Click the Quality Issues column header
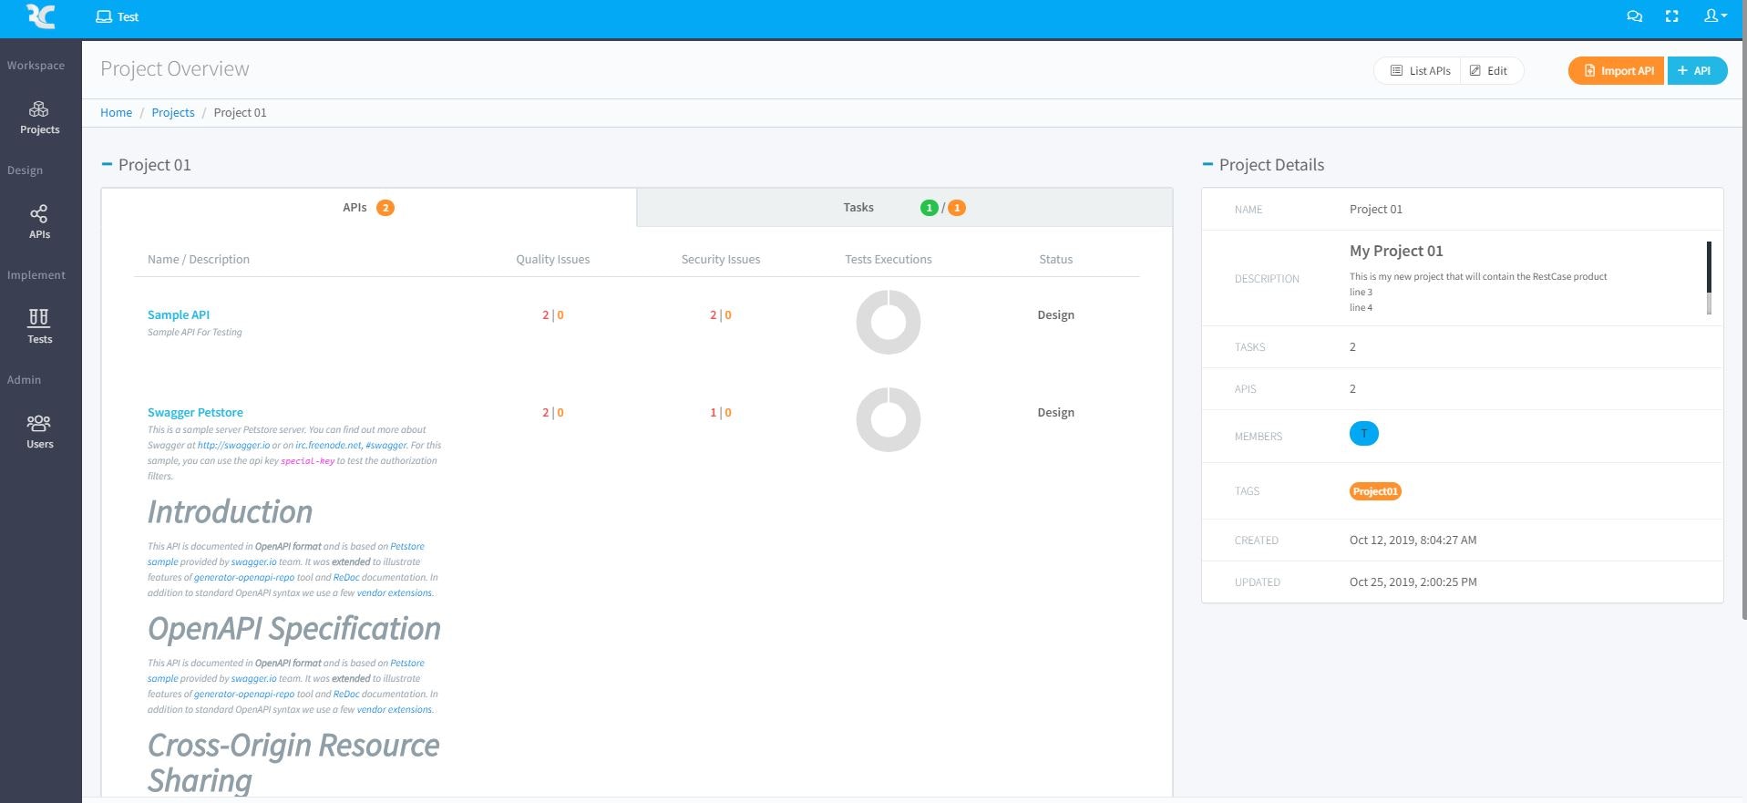This screenshot has height=803, width=1747. (x=552, y=259)
